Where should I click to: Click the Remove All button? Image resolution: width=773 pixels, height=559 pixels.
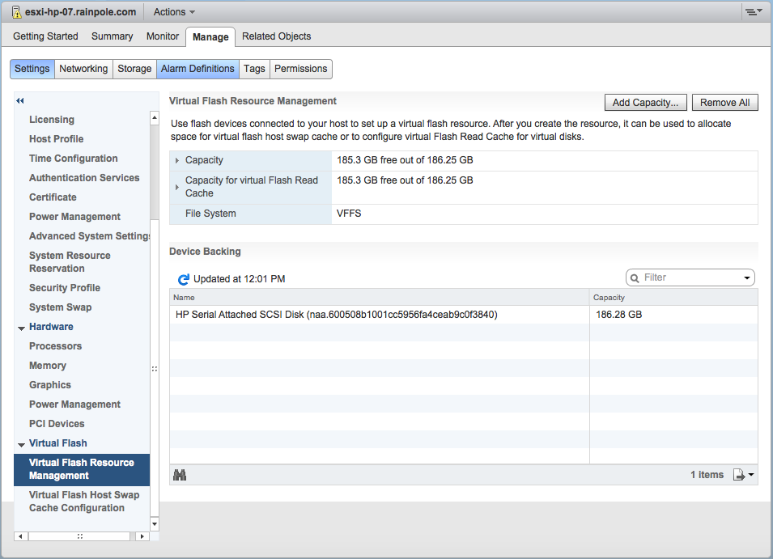click(724, 103)
